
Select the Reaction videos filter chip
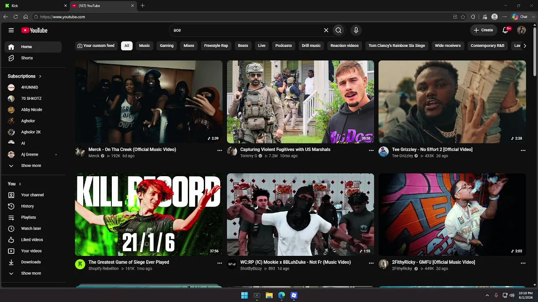[345, 46]
